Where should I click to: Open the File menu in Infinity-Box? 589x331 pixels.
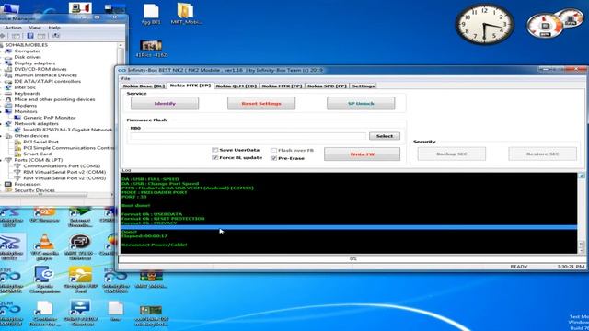[125, 78]
